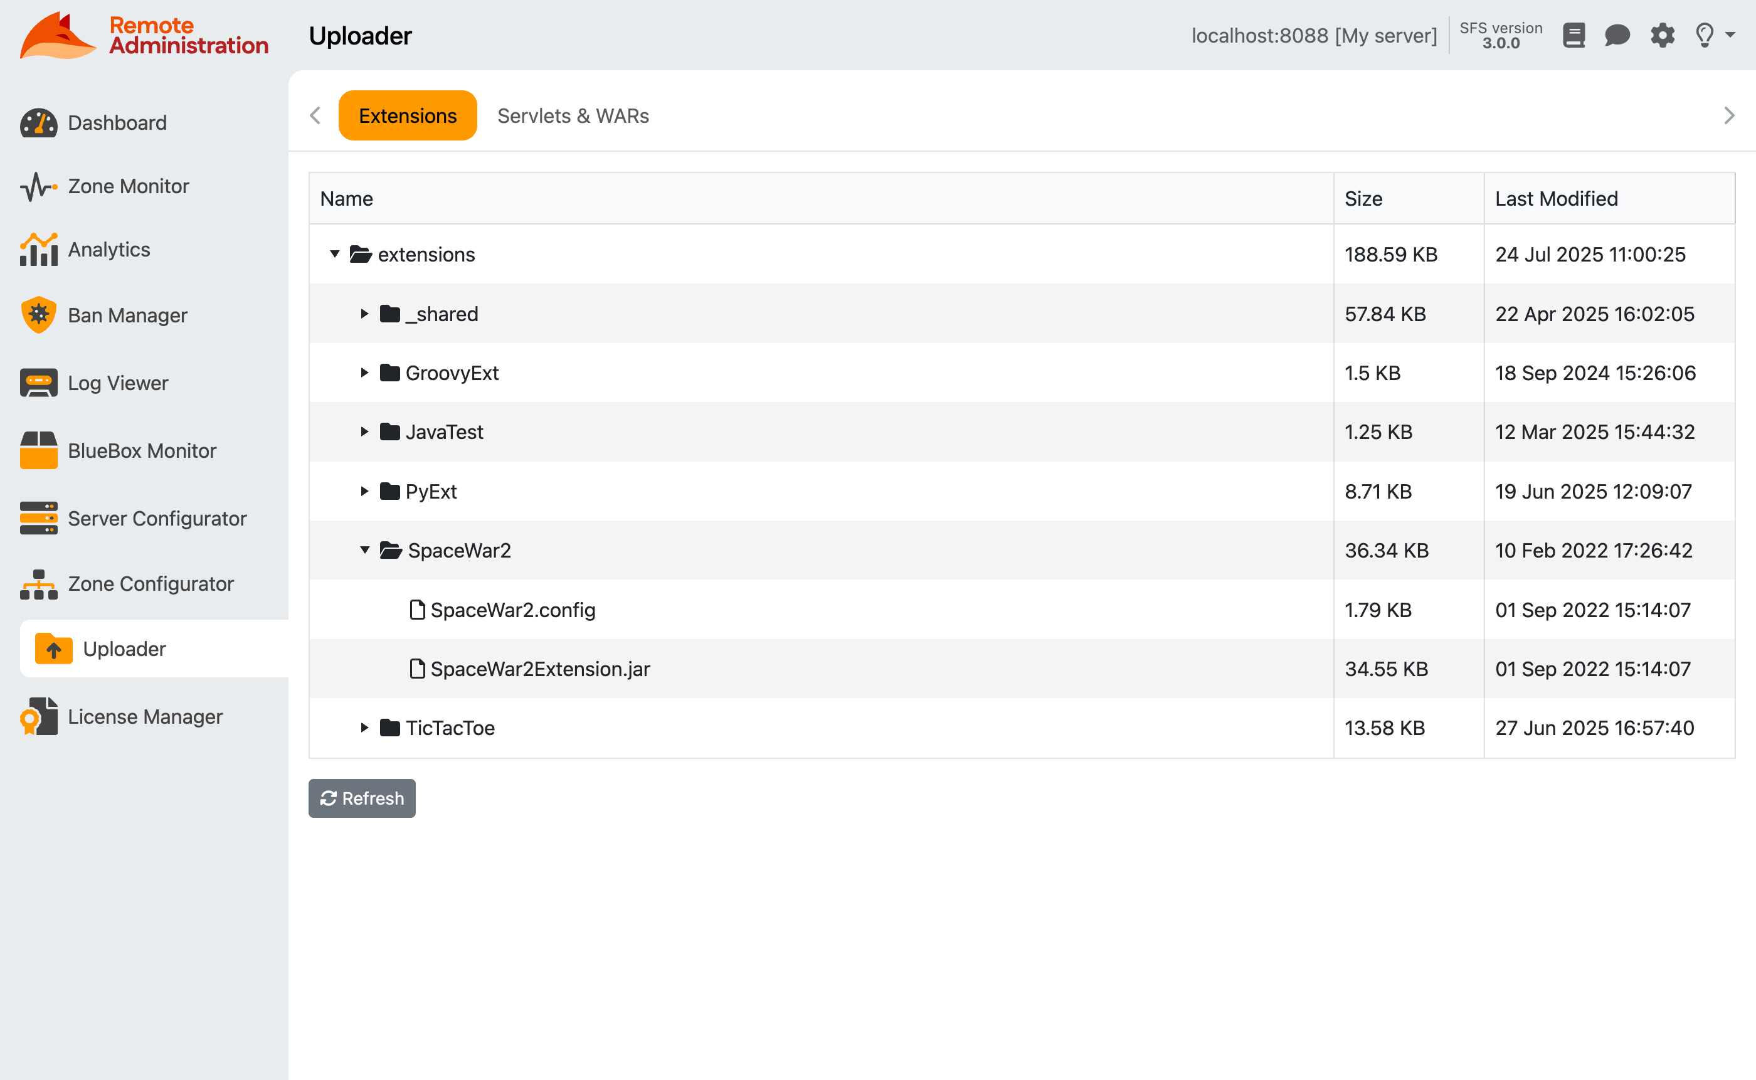Image resolution: width=1756 pixels, height=1080 pixels.
Task: Open the Analytics module
Action: (x=108, y=249)
